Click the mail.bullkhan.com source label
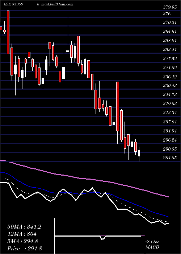This screenshot has width=181, height=254. coord(57,4)
